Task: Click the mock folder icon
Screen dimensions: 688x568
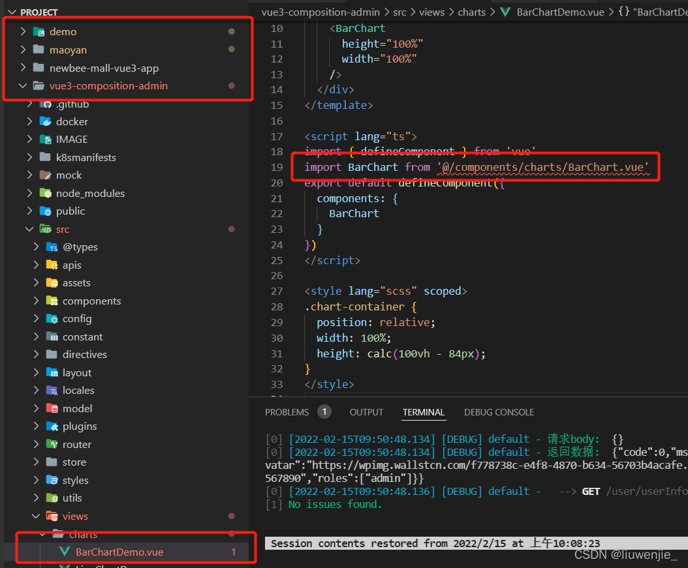Action: 45,175
